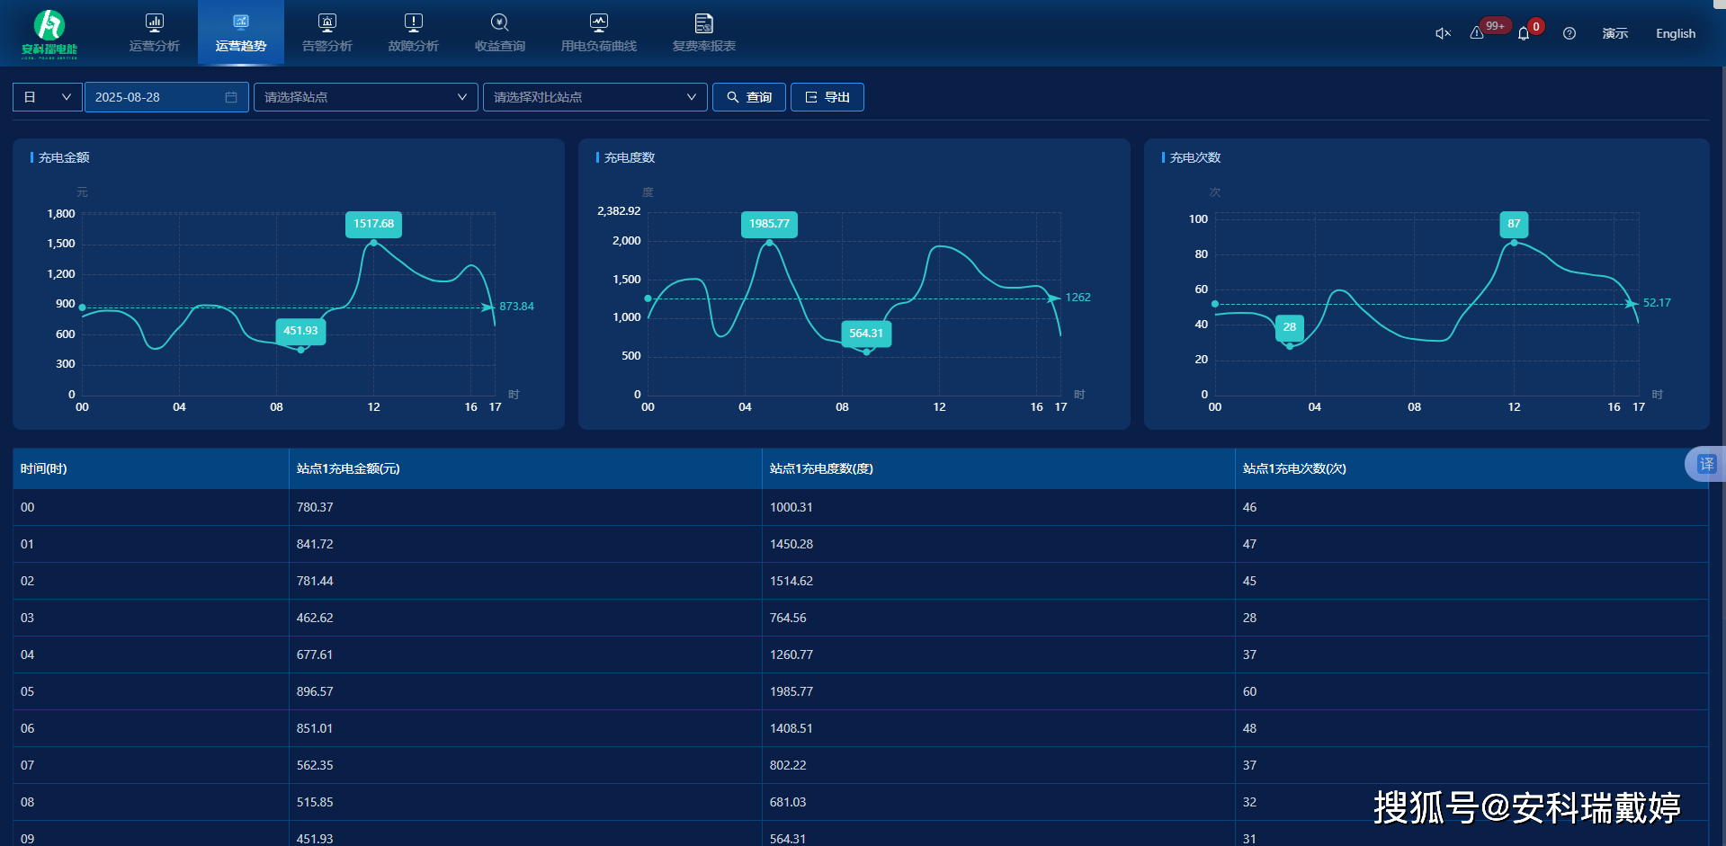Open the 运营分析 tab
The height and width of the screenshot is (846, 1726).
[155, 33]
